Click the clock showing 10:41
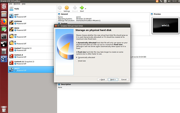This screenshot has height=113, width=180. coord(174,1)
